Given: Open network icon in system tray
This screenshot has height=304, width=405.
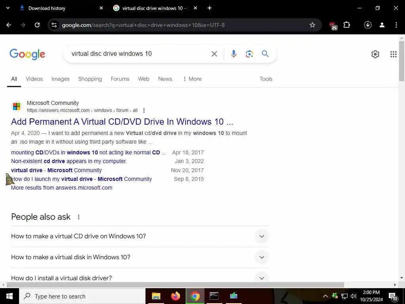Looking at the screenshot, I should [x=344, y=296].
